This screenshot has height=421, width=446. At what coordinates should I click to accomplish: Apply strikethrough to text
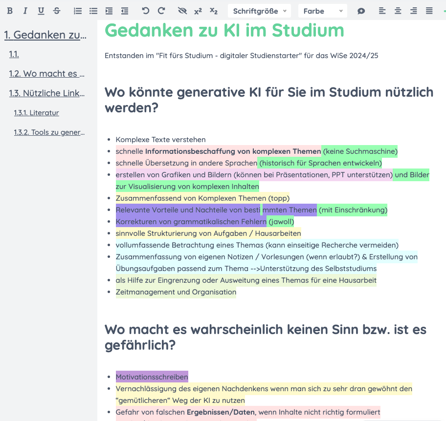pyautogui.click(x=57, y=11)
